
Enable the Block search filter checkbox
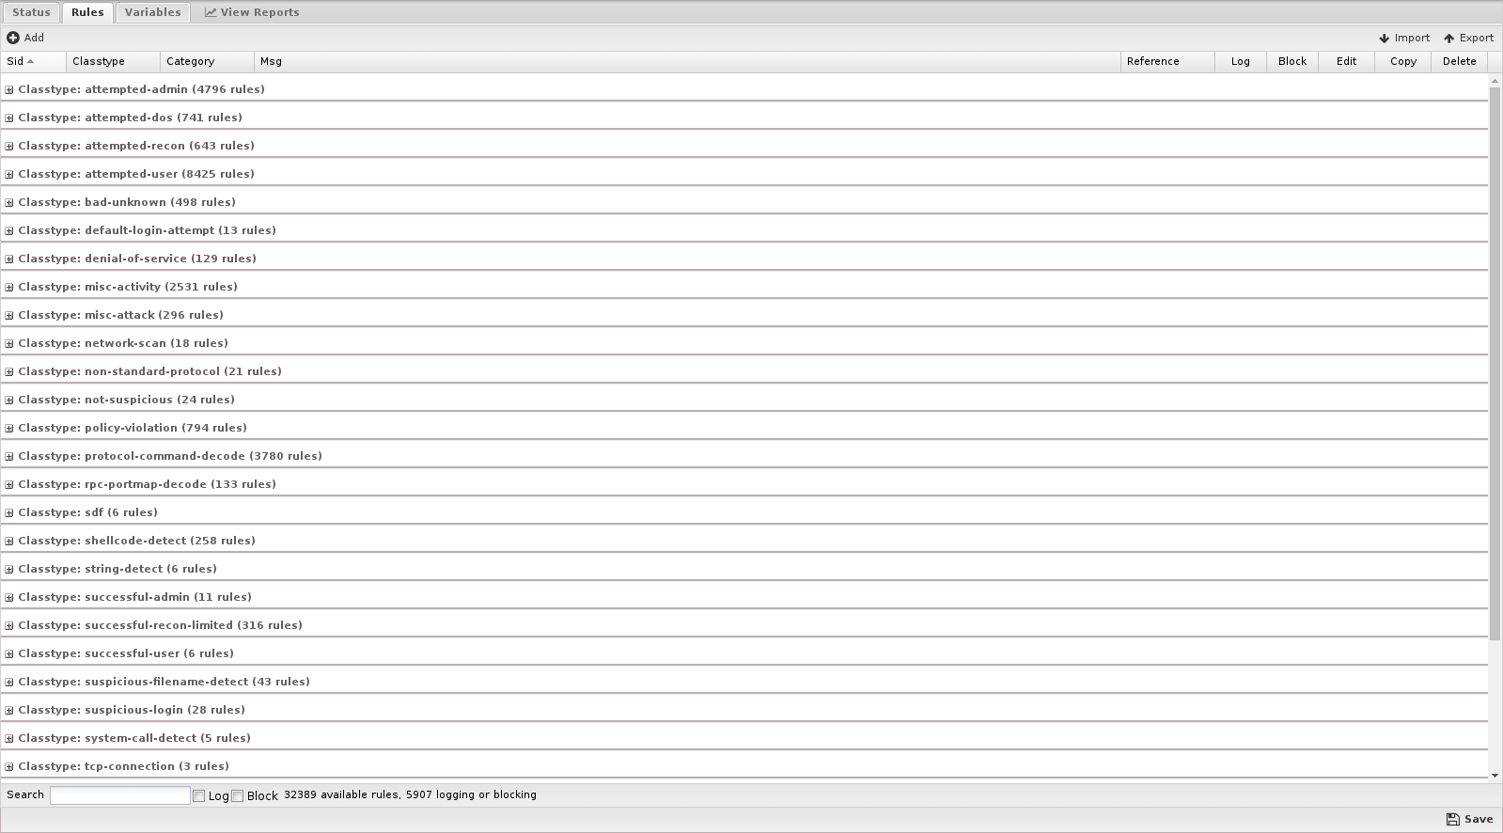[238, 795]
